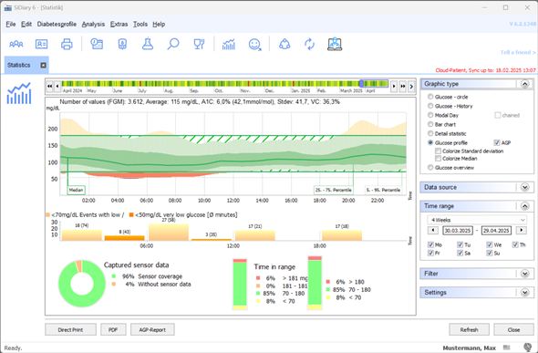538x353 pixels.
Task: Step timeline back with single left arrow
Action: (57, 86)
